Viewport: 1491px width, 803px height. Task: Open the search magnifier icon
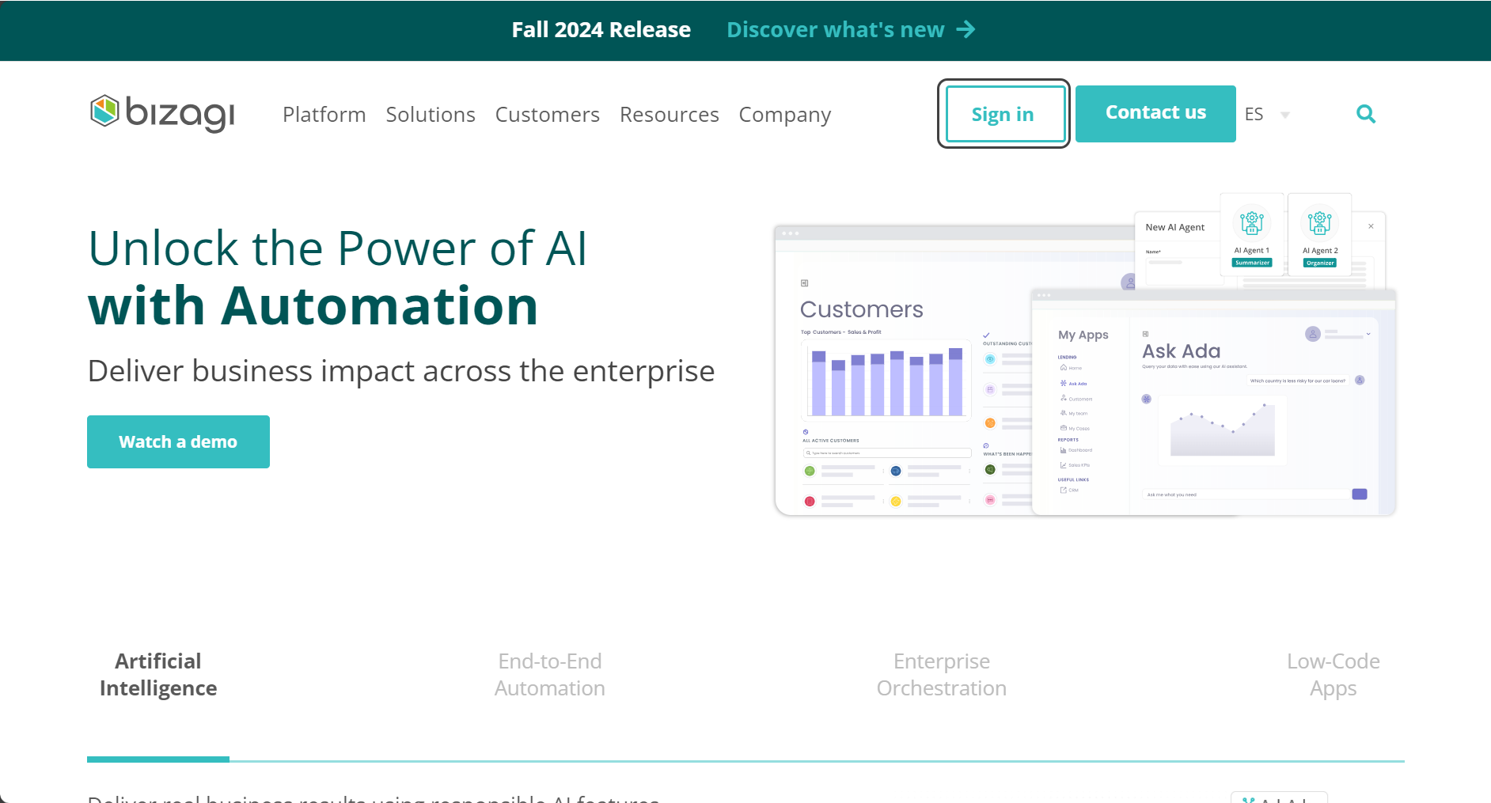[x=1366, y=114]
